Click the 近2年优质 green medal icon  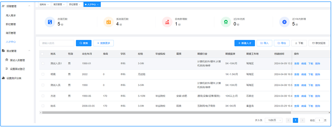click(x=226, y=22)
